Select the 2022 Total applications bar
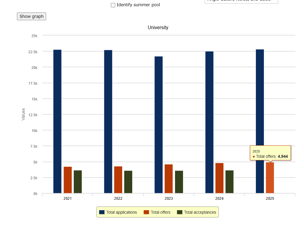Image resolution: width=304 pixels, height=225 pixels. [108, 122]
